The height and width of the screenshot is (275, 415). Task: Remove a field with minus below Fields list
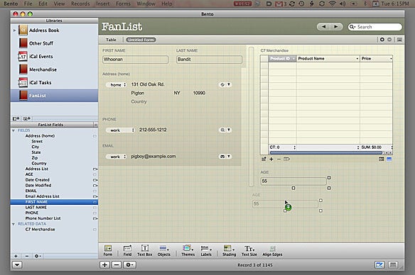click(x=27, y=256)
